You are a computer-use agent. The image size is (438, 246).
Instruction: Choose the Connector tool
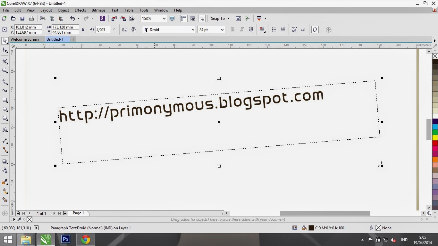[5, 150]
